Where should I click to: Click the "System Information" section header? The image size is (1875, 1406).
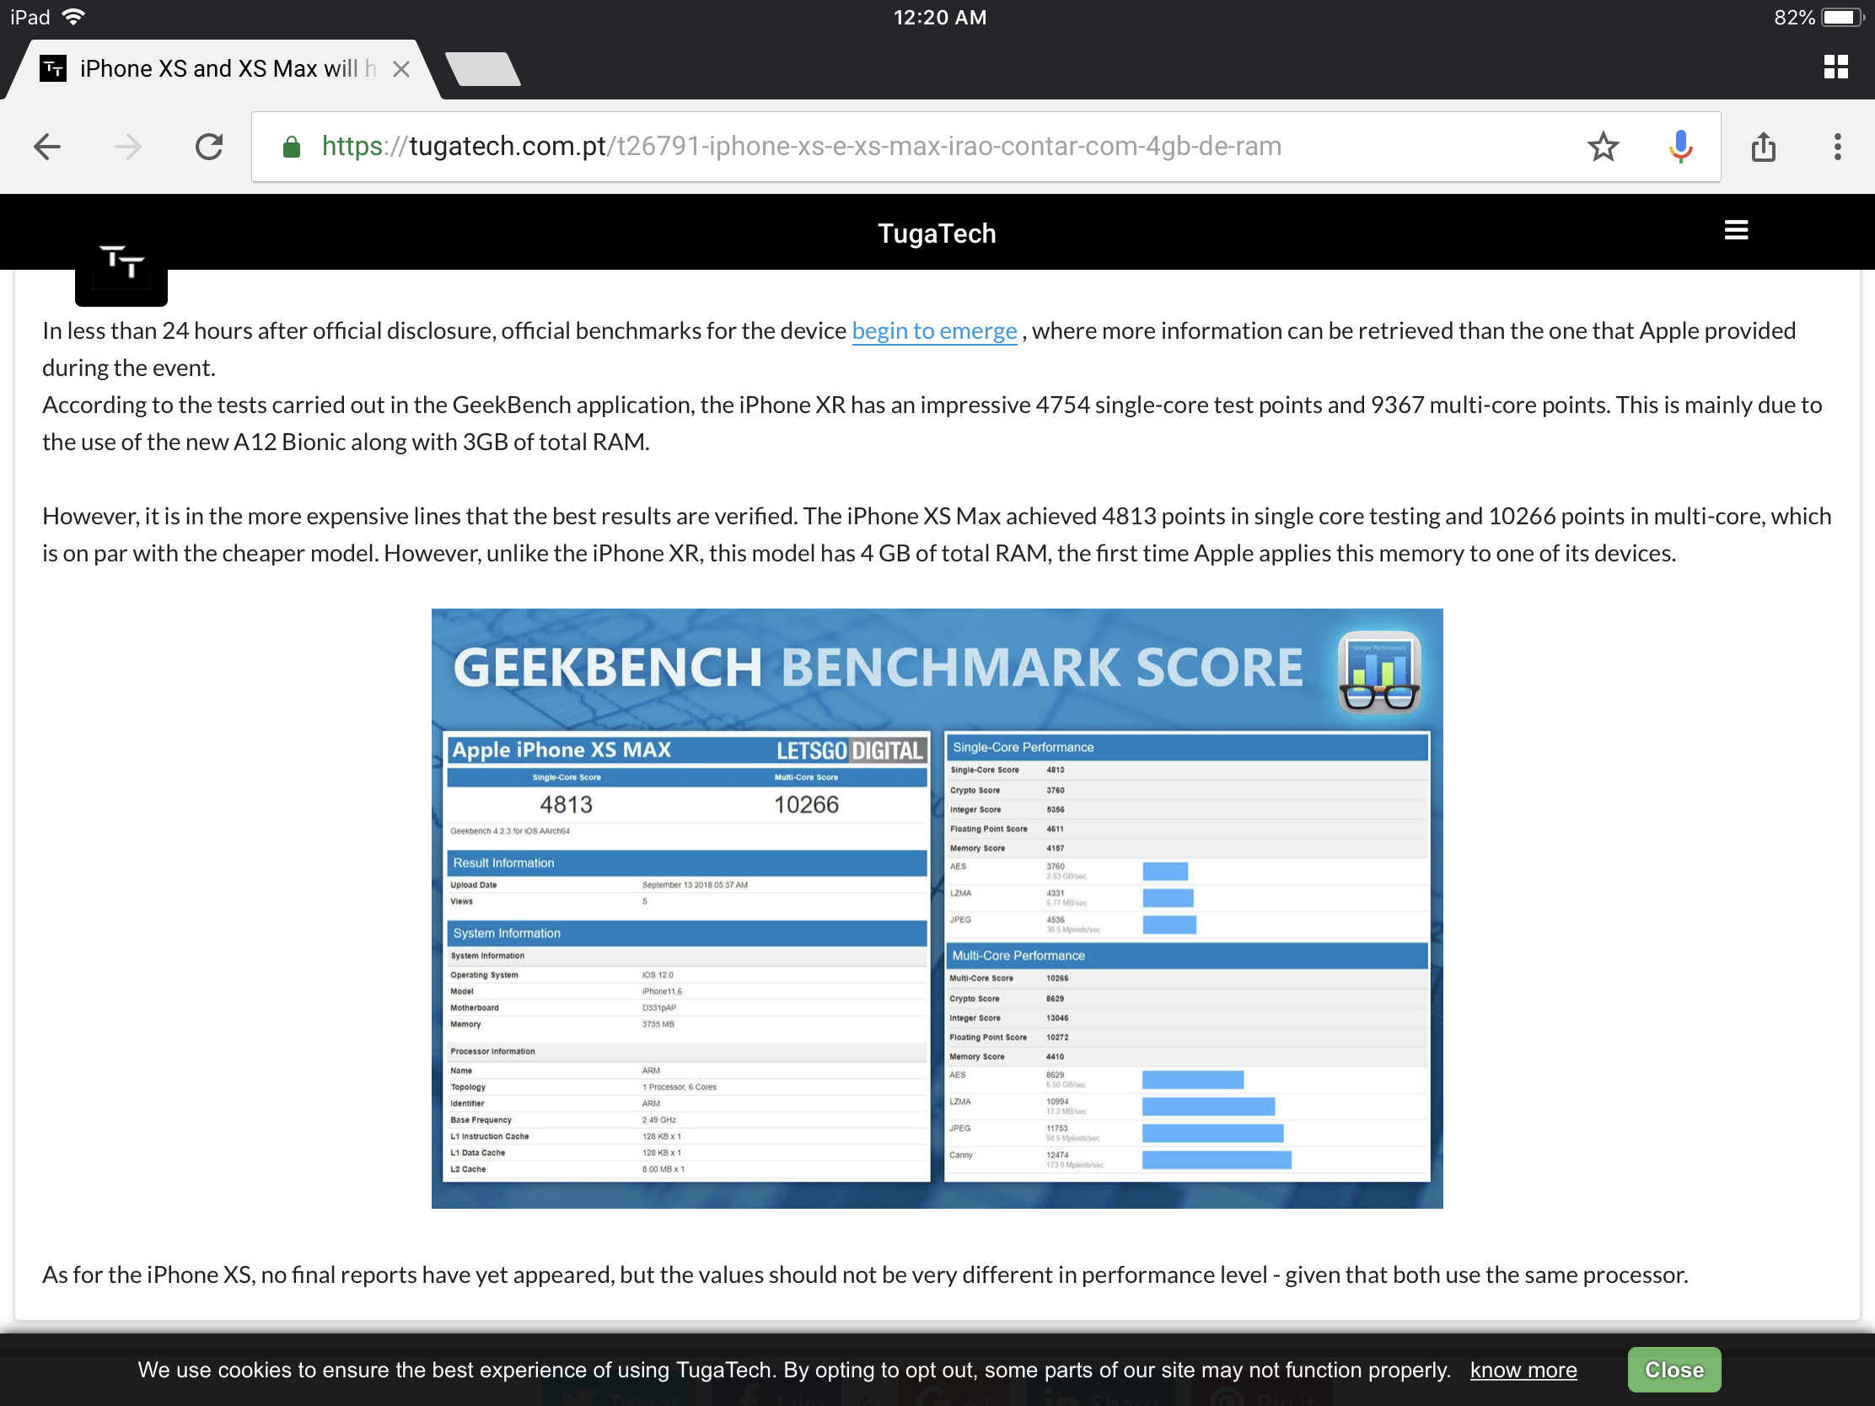[686, 933]
